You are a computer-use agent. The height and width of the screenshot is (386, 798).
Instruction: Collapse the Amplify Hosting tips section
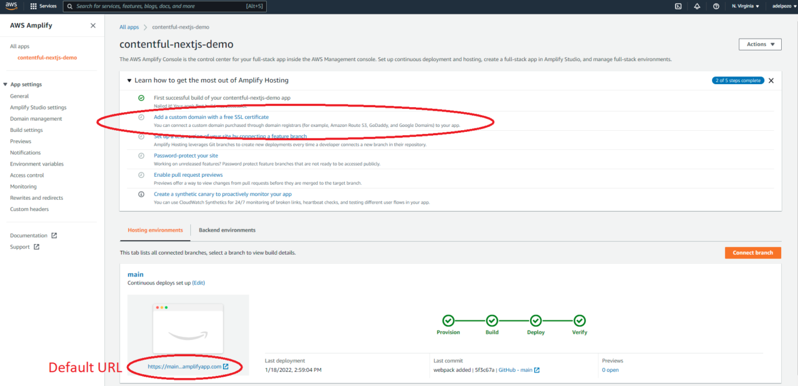pos(129,80)
